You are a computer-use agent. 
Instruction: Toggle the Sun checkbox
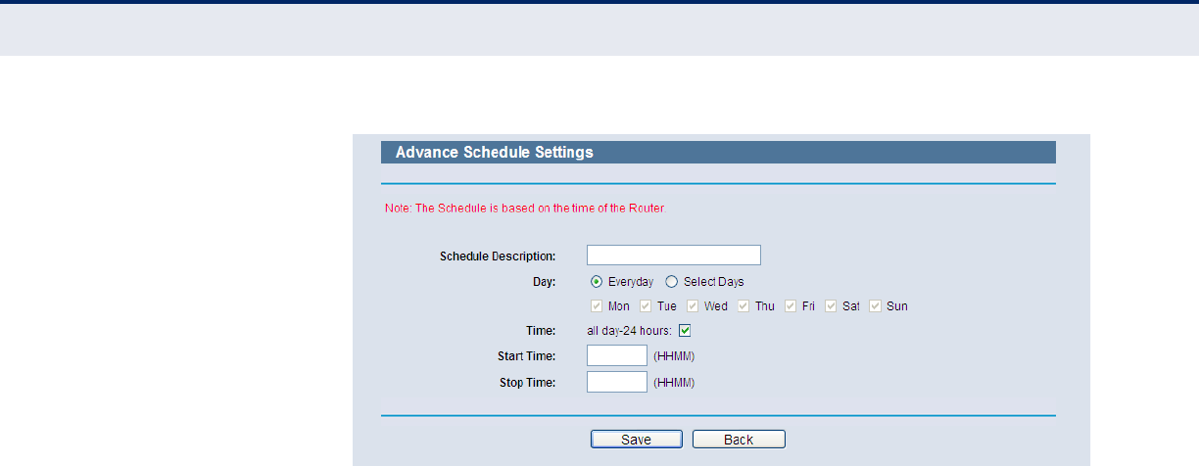coord(875,306)
